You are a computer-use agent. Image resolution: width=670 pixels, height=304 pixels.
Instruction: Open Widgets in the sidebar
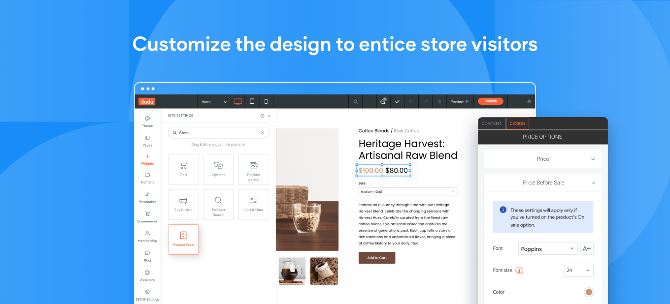point(147,159)
